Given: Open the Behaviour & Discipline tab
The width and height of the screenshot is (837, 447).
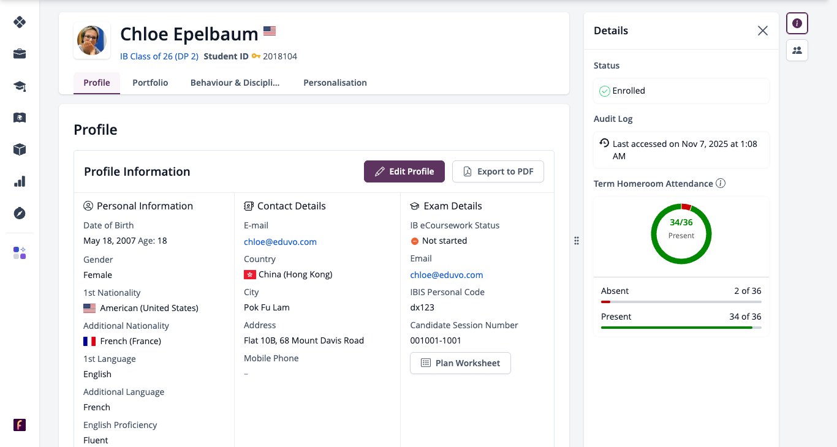Looking at the screenshot, I should [x=235, y=83].
